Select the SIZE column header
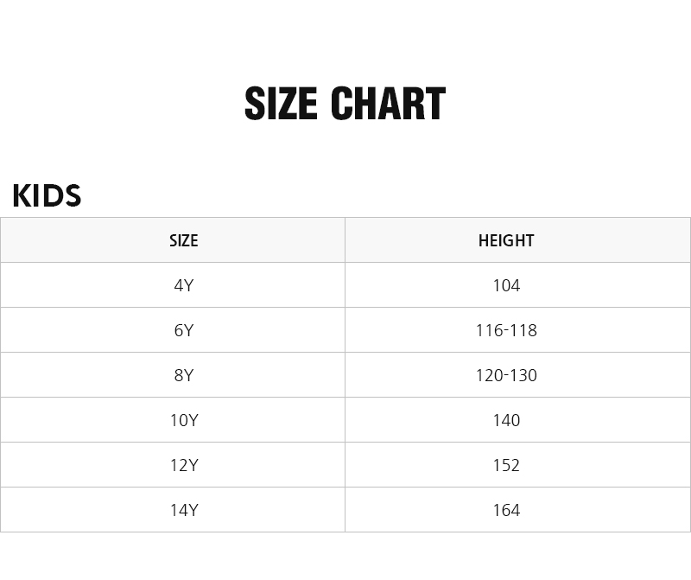 click(x=183, y=240)
